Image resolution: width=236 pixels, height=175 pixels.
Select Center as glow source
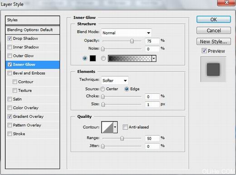pyautogui.click(x=103, y=89)
